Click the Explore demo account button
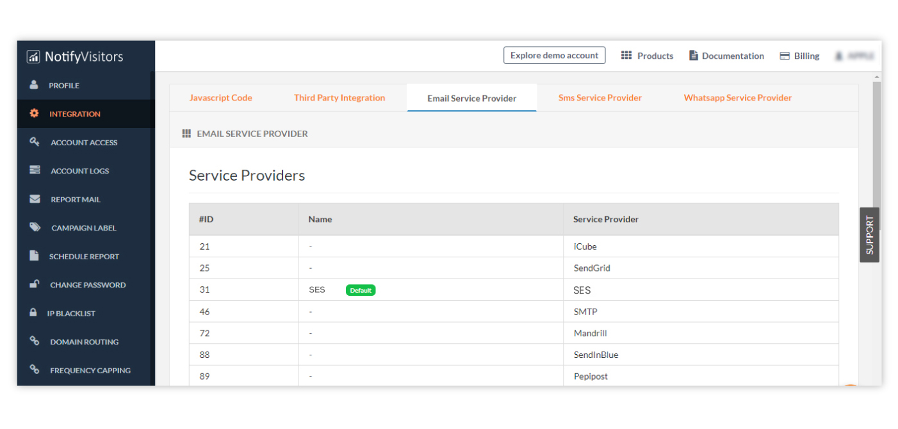The width and height of the screenshot is (898, 429). (x=555, y=56)
